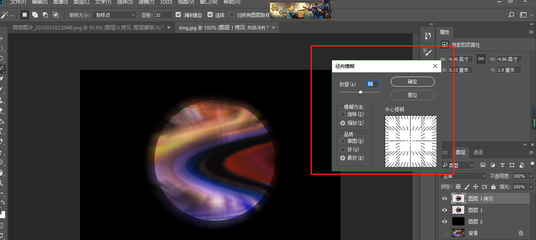
Task: Select the Zoom tool in the toolbar
Action: (x=3, y=183)
